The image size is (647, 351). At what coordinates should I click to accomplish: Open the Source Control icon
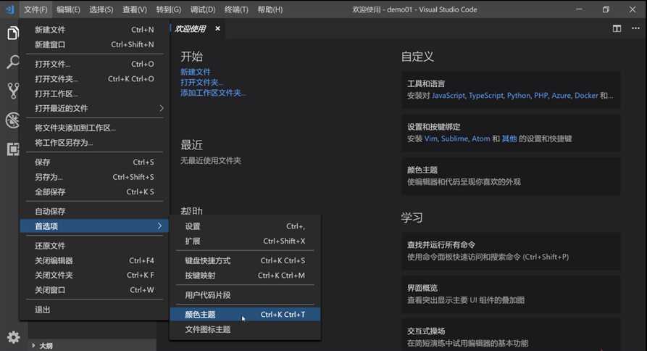(13, 91)
